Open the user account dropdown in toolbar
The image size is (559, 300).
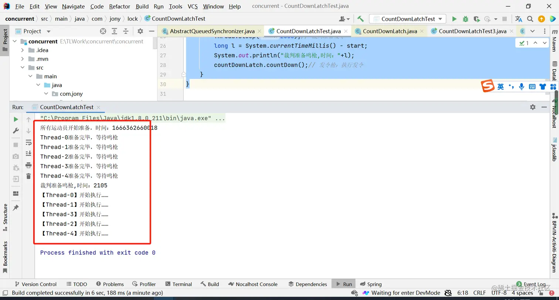pos(345,19)
